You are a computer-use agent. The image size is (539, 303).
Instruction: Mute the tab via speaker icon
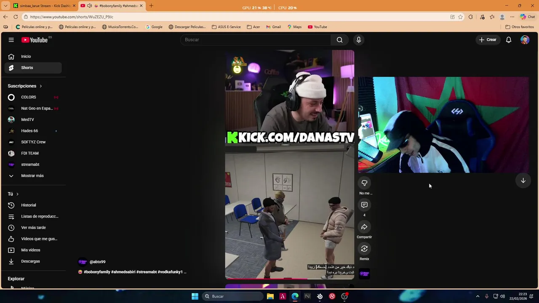coord(89,6)
